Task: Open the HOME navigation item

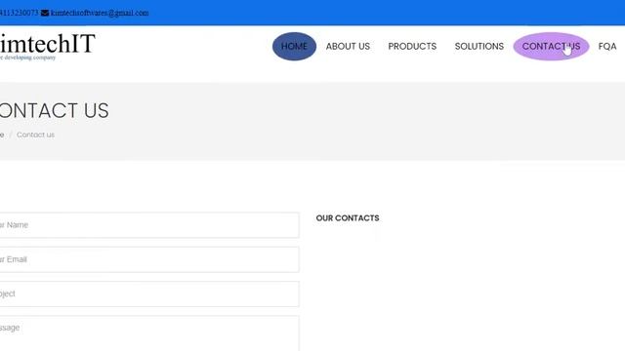Action: (x=294, y=46)
